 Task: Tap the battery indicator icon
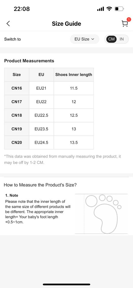[119, 9]
